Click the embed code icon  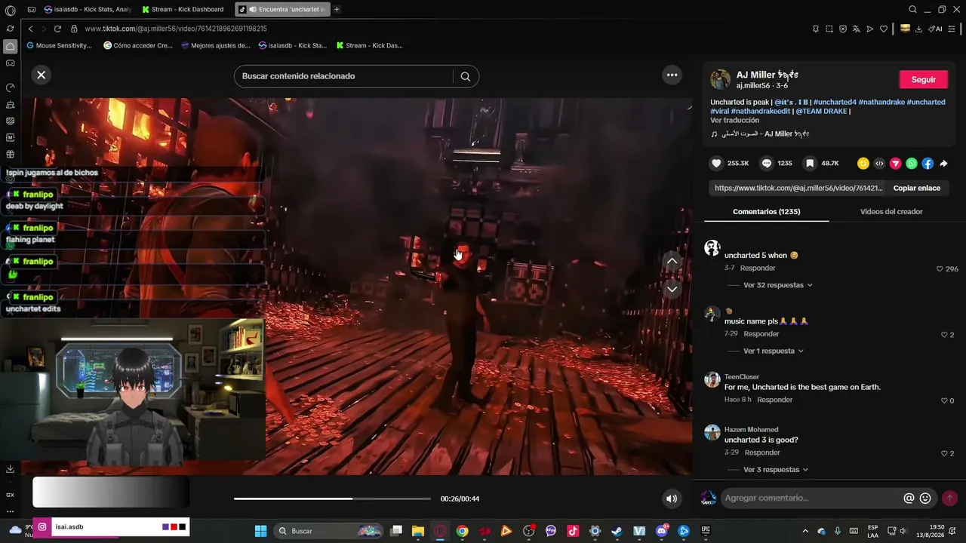tap(879, 163)
